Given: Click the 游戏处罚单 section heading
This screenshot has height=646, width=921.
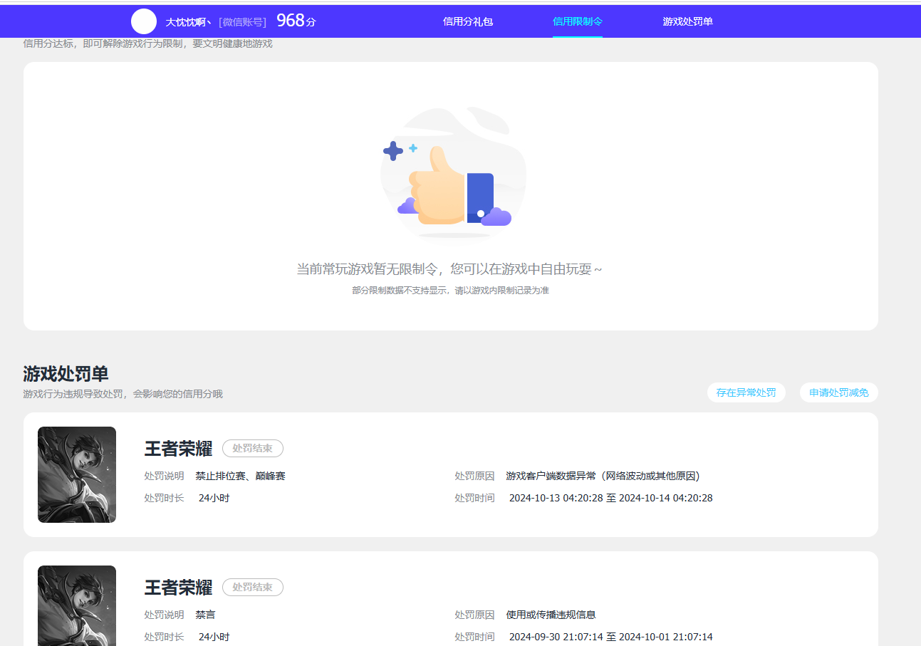Looking at the screenshot, I should click(x=66, y=374).
